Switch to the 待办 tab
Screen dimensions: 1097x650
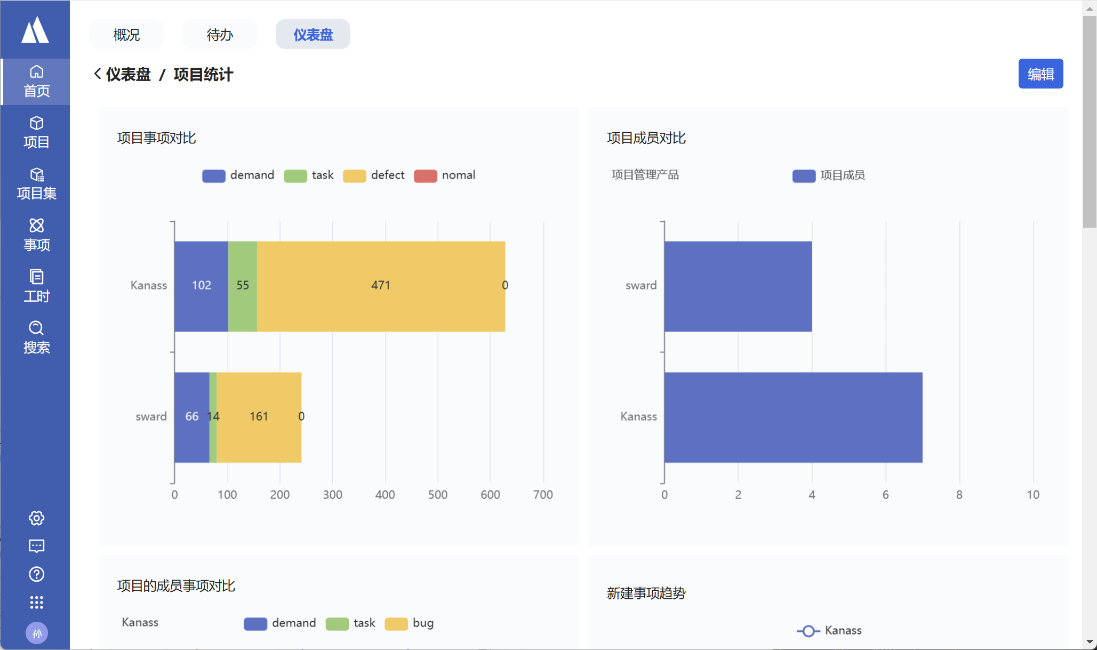tap(220, 35)
